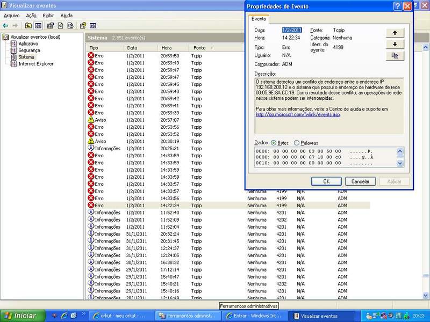Click event list scrollbar down arrow
The width and height of the screenshot is (430, 322).
point(426,295)
